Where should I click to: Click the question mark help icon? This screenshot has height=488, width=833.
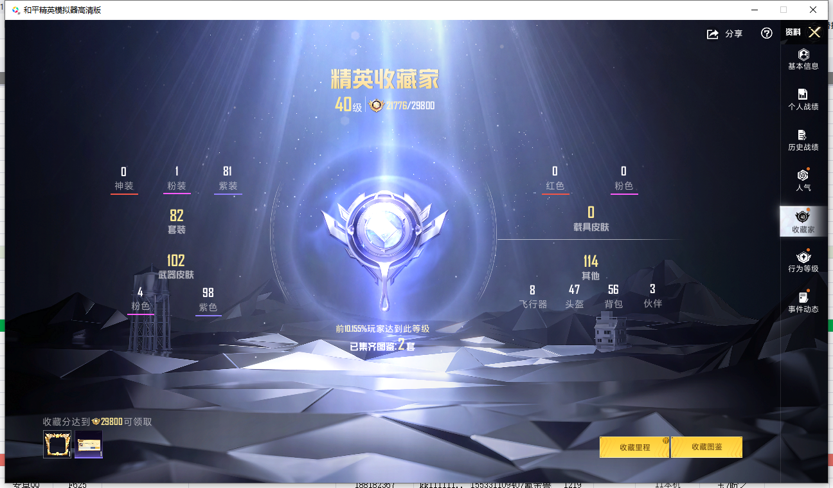point(766,33)
